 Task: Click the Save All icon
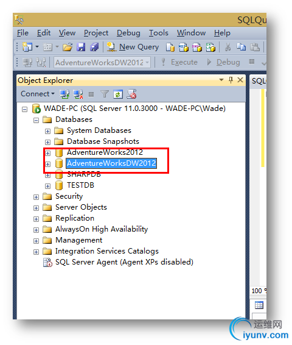tap(94, 47)
